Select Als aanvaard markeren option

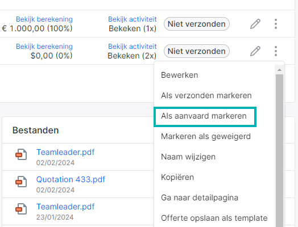[x=205, y=117]
